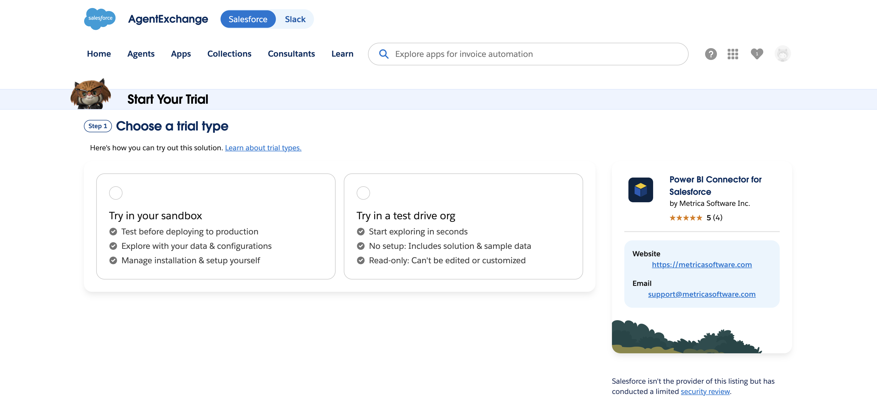Select the Try in a test drive org radio

tap(363, 193)
